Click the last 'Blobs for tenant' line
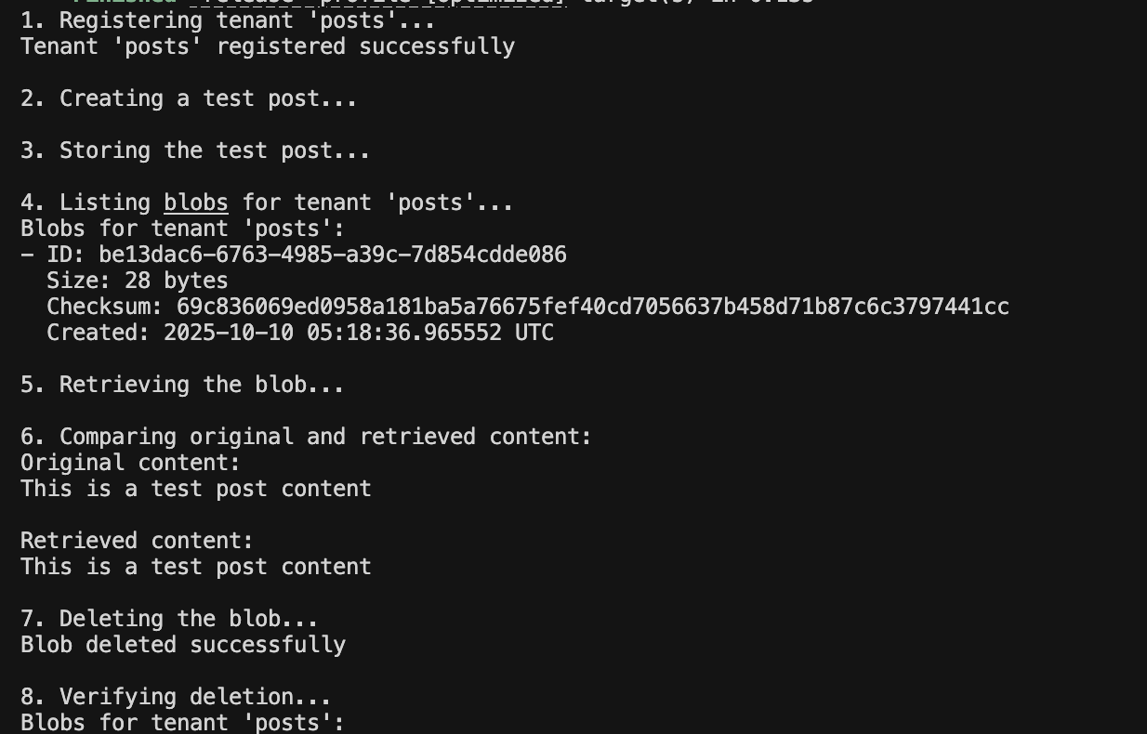The image size is (1147, 734). tap(182, 723)
